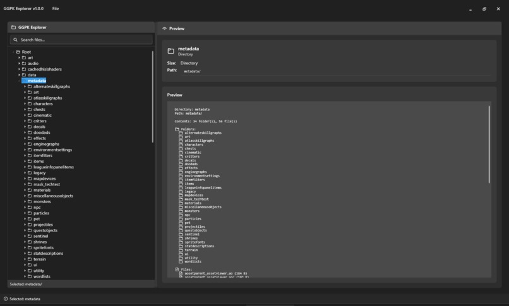The height and width of the screenshot is (306, 509).
Task: Click the Search files input field
Action: (x=81, y=40)
